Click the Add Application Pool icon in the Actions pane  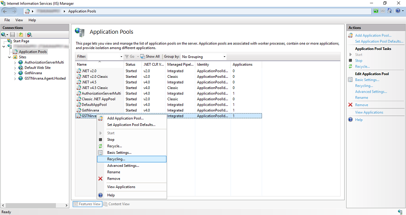(351, 36)
